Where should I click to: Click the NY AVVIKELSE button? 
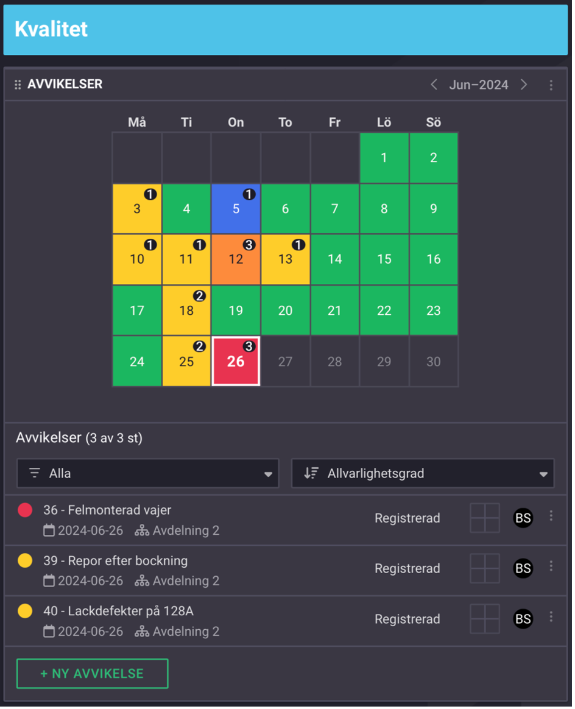coord(92,674)
